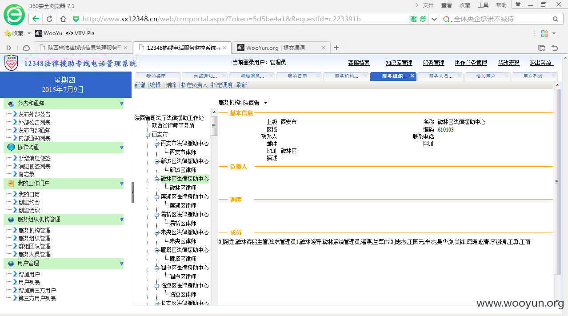Select 陕西省律师事务所 tree item

173,125
